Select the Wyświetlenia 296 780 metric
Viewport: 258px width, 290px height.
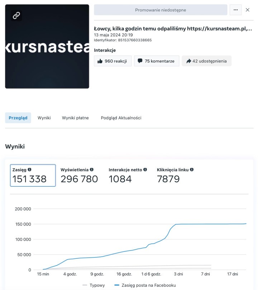click(x=79, y=176)
